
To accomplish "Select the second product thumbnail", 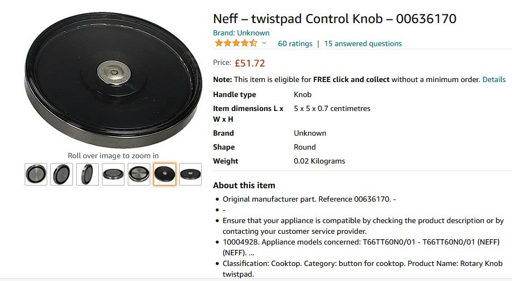I will tap(62, 174).
